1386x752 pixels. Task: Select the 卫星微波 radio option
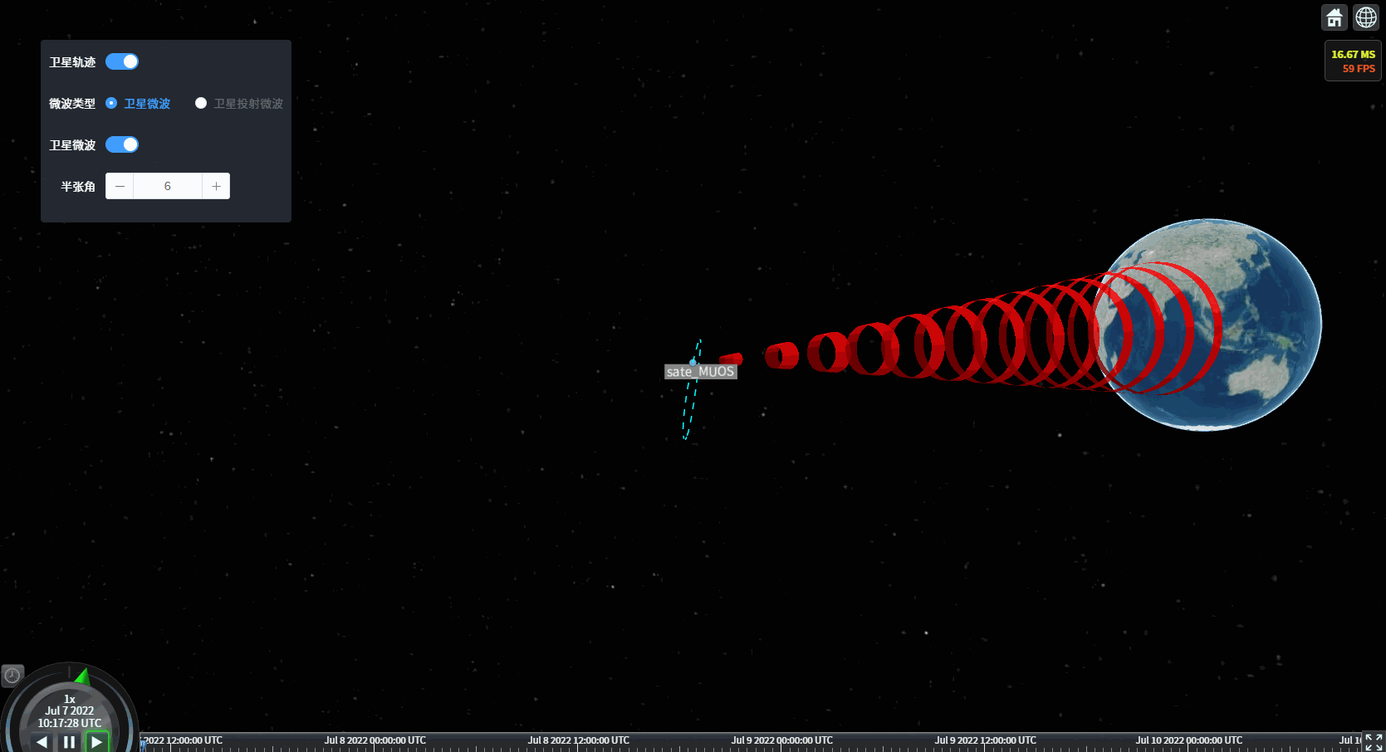coord(138,103)
